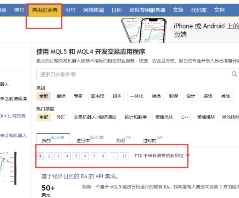Select the 自由职业者 tab
This screenshot has height=198, width=239.
pos(45,10)
